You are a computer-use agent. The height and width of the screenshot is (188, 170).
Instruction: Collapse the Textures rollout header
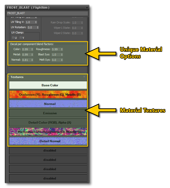pos(17,77)
